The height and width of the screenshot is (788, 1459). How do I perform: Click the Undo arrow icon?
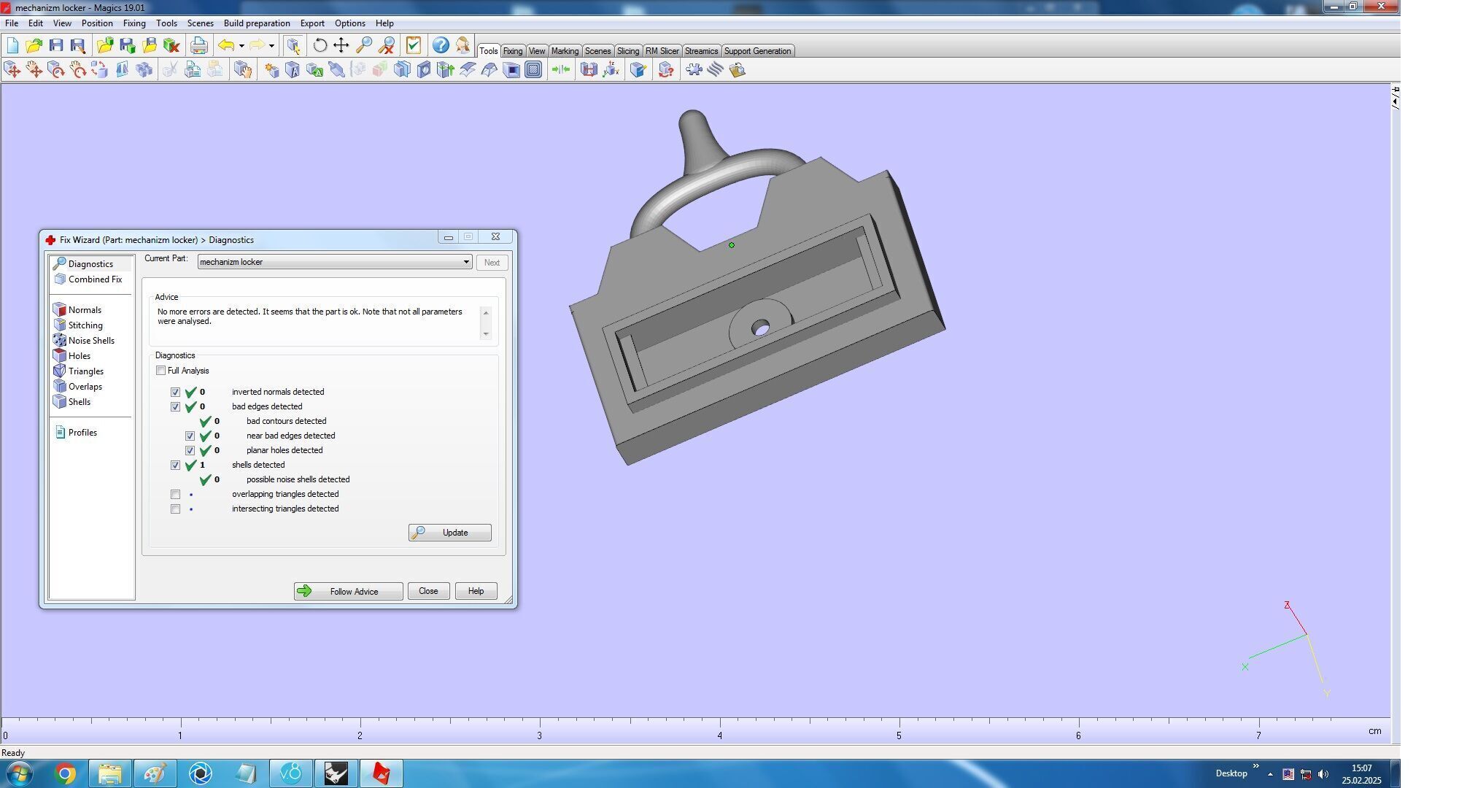pyautogui.click(x=225, y=45)
